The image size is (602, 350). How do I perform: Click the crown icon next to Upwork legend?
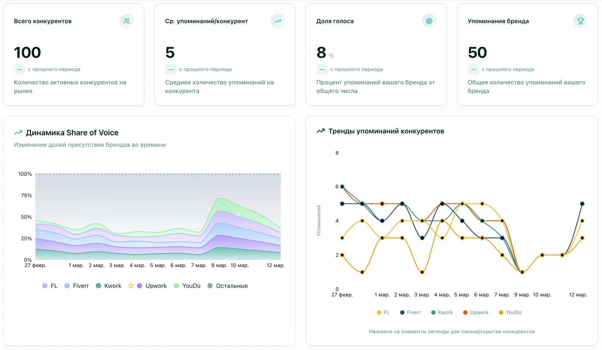[x=131, y=286]
